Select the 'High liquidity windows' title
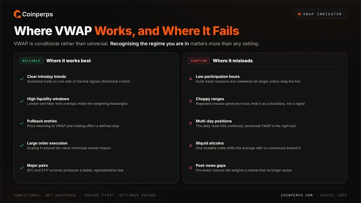361x203 pixels. point(48,99)
